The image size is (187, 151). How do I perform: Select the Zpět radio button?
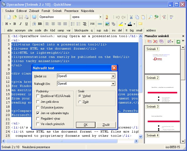[80, 102]
